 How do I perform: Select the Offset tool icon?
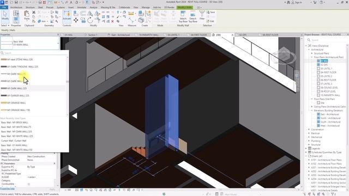[83, 14]
